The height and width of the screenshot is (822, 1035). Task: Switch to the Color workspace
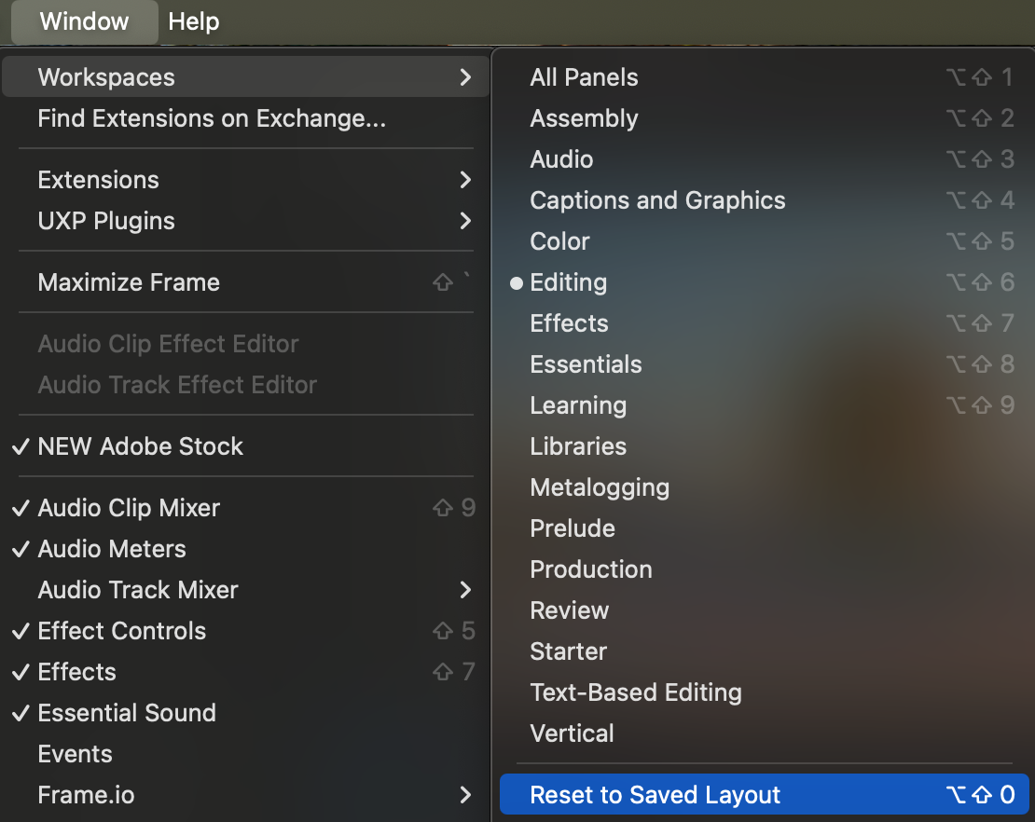pyautogui.click(x=559, y=241)
